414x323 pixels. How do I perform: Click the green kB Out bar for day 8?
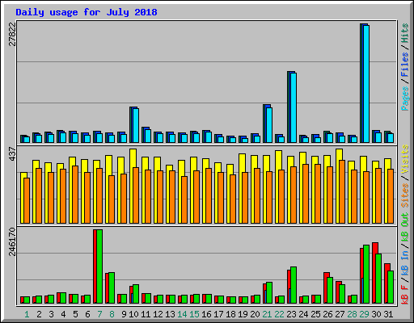tap(112, 287)
